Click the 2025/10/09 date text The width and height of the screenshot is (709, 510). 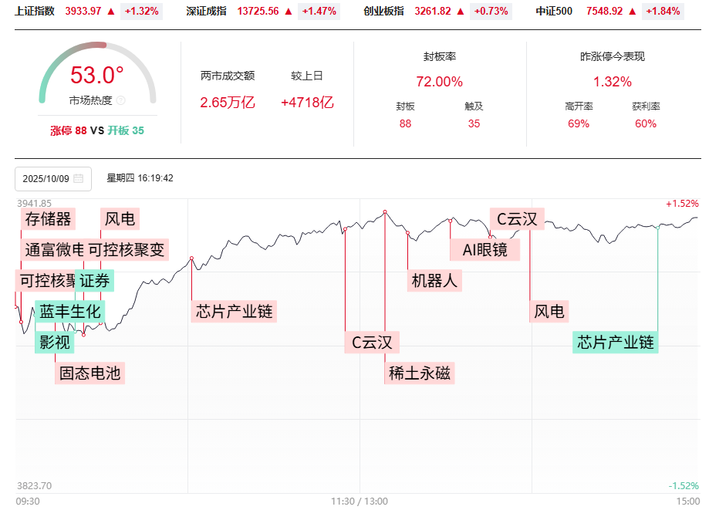pyautogui.click(x=46, y=178)
